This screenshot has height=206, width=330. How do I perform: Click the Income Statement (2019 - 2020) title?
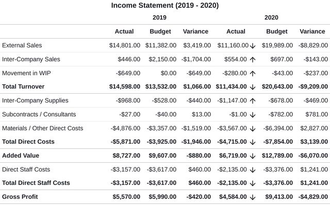coord(165,6)
